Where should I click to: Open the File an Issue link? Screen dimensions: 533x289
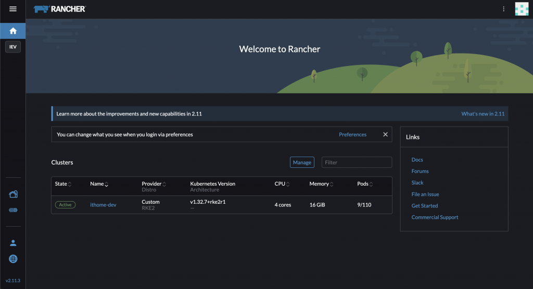(x=425, y=194)
